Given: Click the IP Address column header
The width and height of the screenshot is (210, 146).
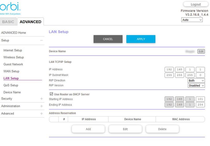Looking at the screenshot, I should 89,119.
